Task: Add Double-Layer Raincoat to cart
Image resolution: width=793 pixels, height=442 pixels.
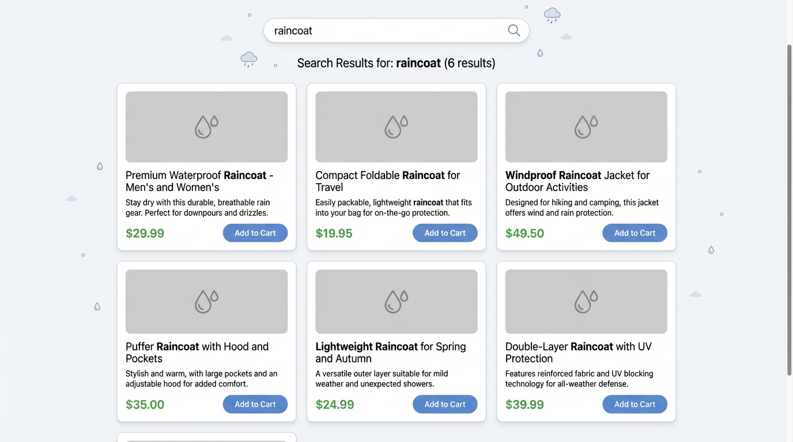Action: tap(635, 404)
